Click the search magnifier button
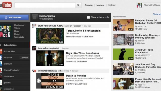The height and width of the screenshot is (91, 161). 78,5
